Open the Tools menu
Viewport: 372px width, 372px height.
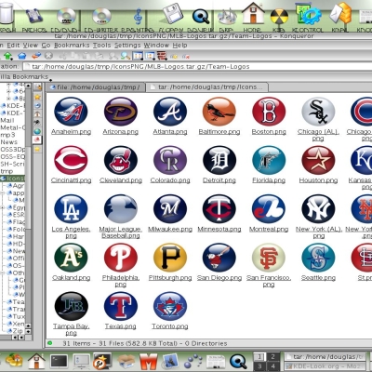pos(101,46)
